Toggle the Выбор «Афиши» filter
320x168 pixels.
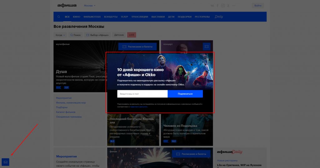(x=97, y=35)
